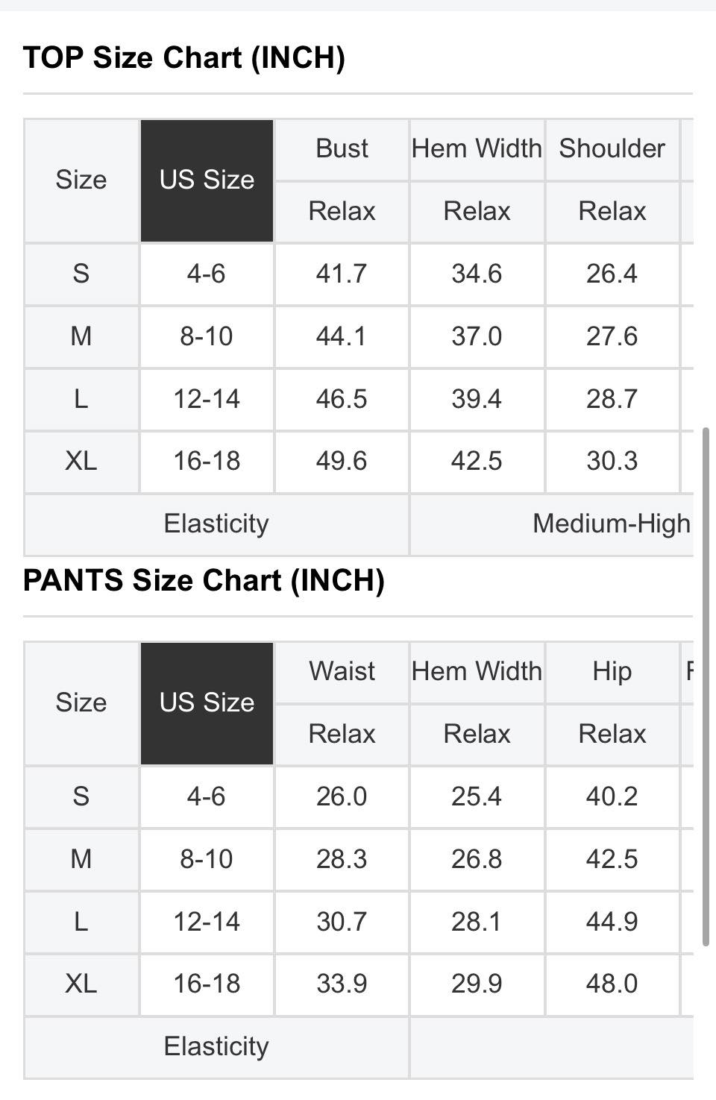Select the TOP chart bust value 41.7
716x1100 pixels.
[x=342, y=274]
